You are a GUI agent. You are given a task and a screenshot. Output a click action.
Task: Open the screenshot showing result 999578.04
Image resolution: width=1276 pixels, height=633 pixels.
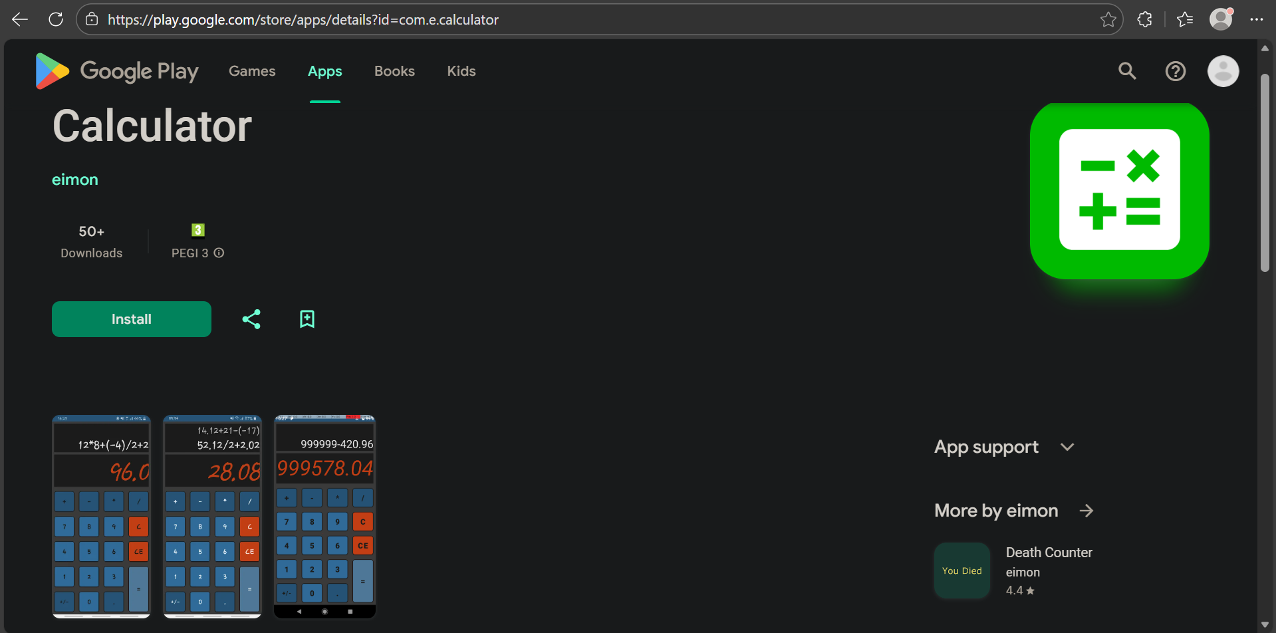pyautogui.click(x=325, y=517)
